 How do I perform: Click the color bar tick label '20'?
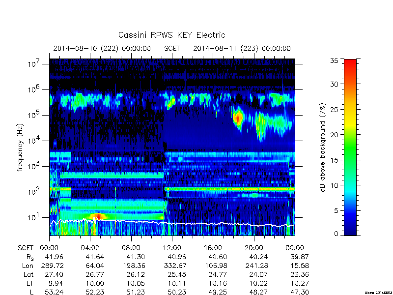point(334,135)
